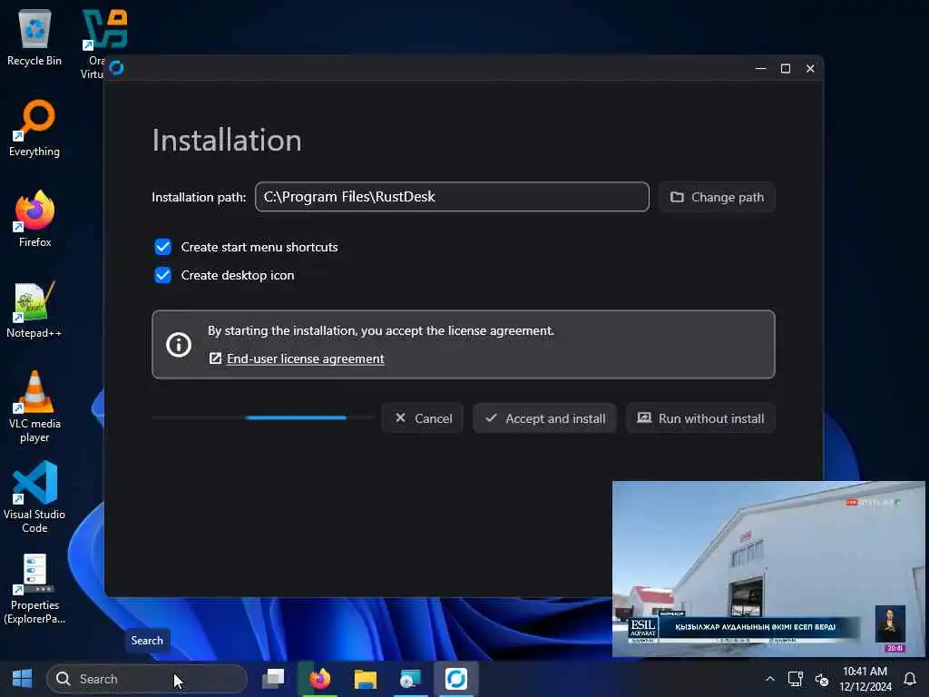Show hidden system tray icons

tap(769, 679)
